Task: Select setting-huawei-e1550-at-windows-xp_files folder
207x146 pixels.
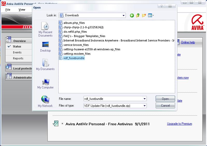Action: pyautogui.click(x=92, y=49)
